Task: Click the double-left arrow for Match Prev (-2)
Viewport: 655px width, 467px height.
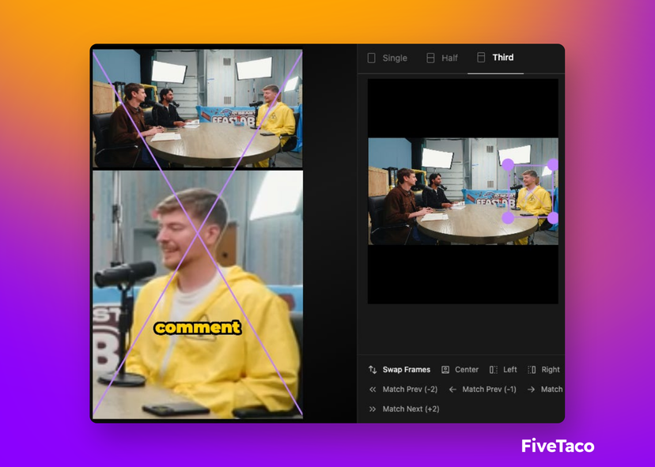Action: pyautogui.click(x=373, y=390)
